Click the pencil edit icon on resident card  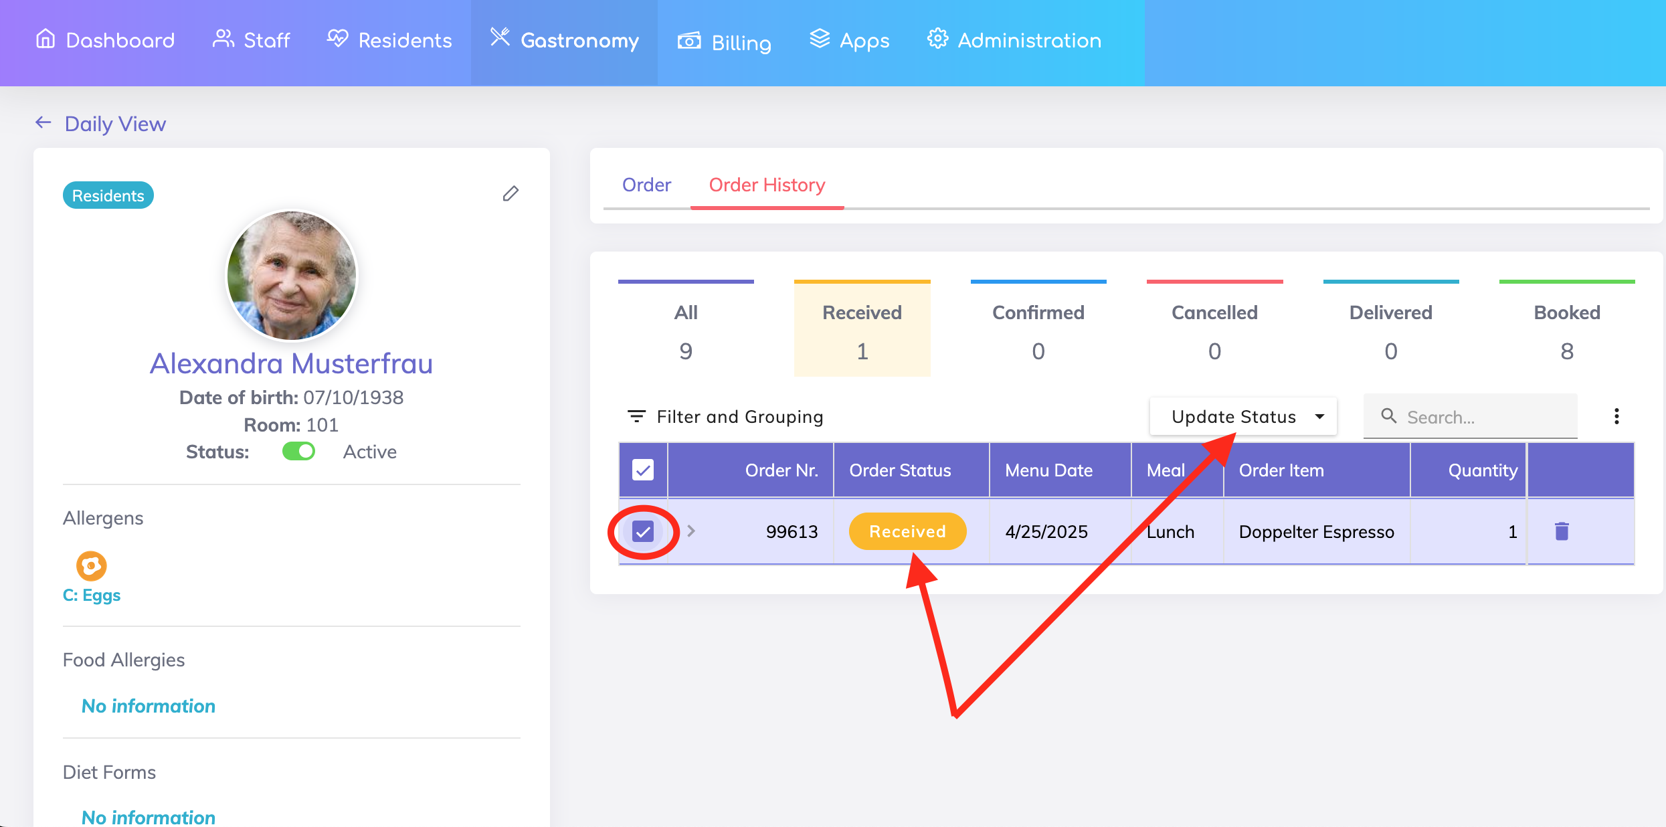coord(511,194)
